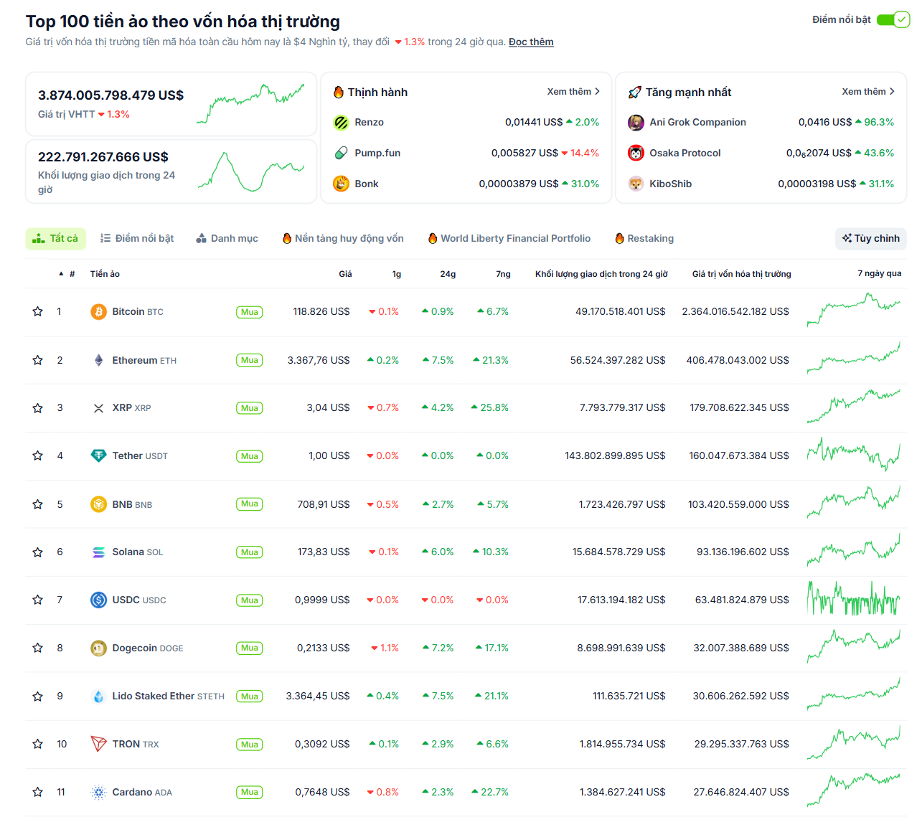The width and height of the screenshot is (922, 817).
Task: Click the Mua button for Ethereum
Action: pos(250,360)
